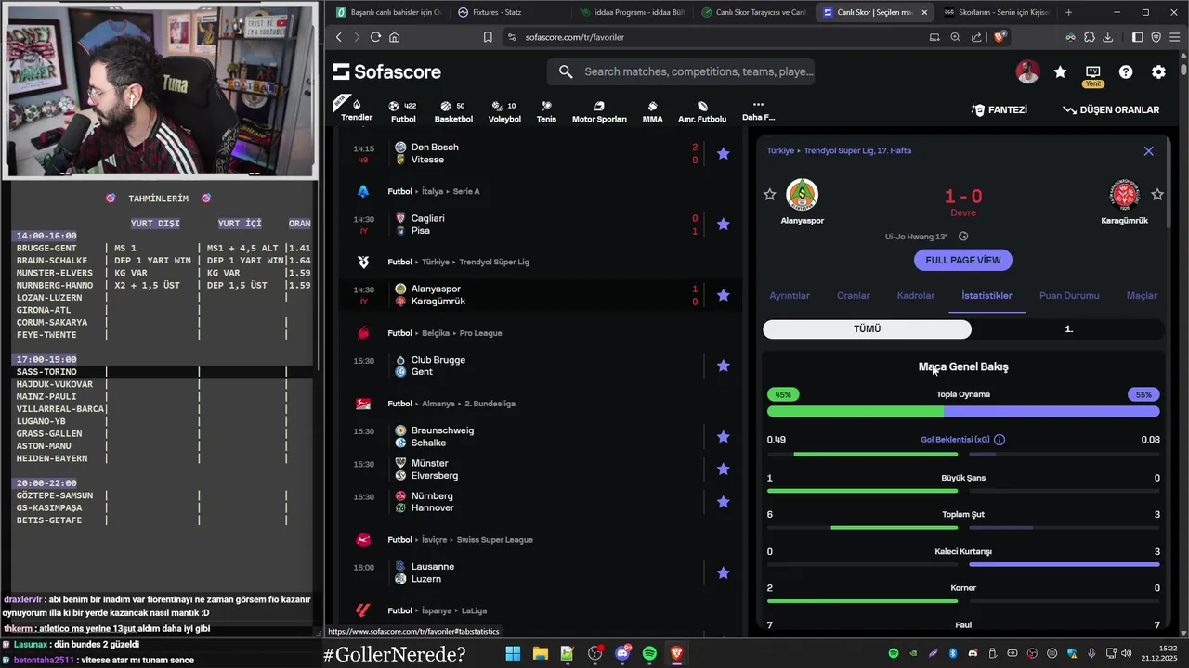Open the Trendler category
Screen dimensions: 1189x668
357,109
